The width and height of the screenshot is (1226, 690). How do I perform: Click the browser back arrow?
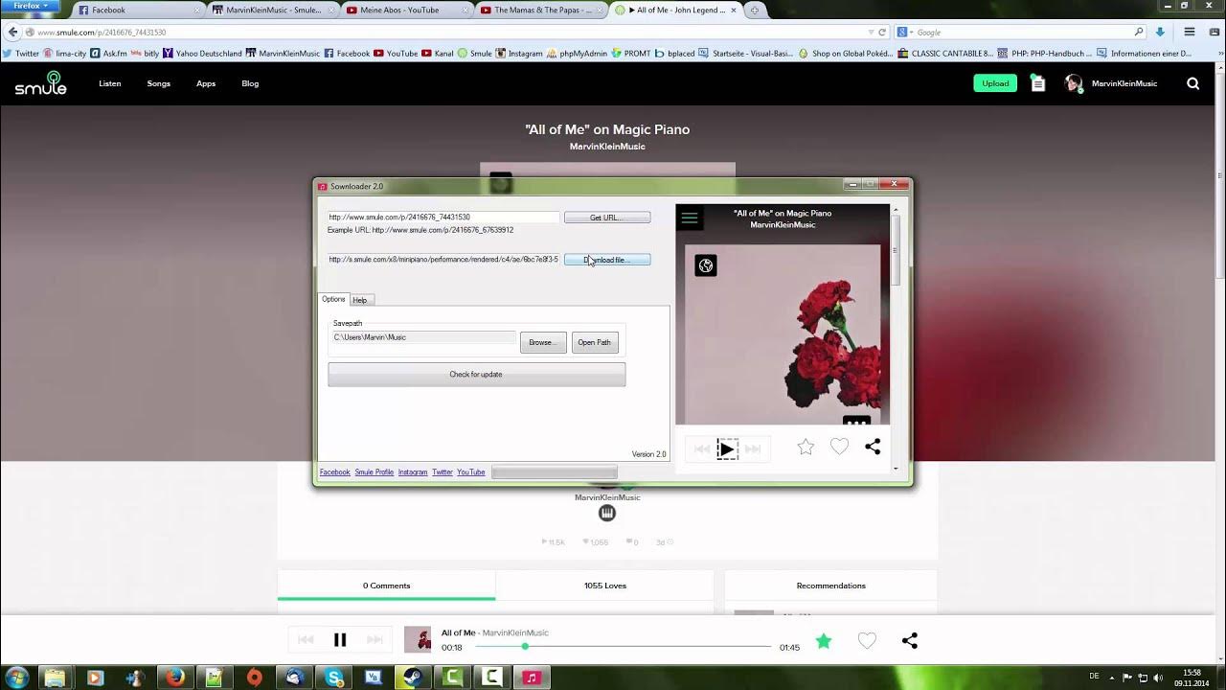(x=12, y=32)
